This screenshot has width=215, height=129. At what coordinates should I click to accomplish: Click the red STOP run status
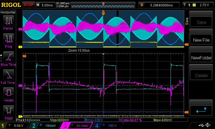click(x=28, y=5)
